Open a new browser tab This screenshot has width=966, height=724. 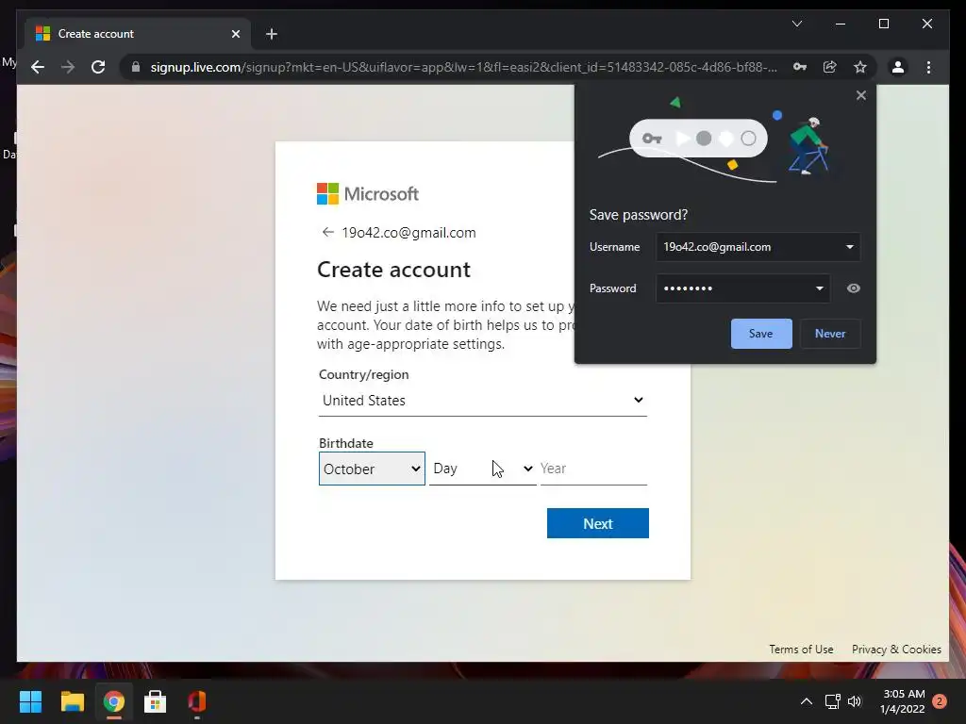272,34
